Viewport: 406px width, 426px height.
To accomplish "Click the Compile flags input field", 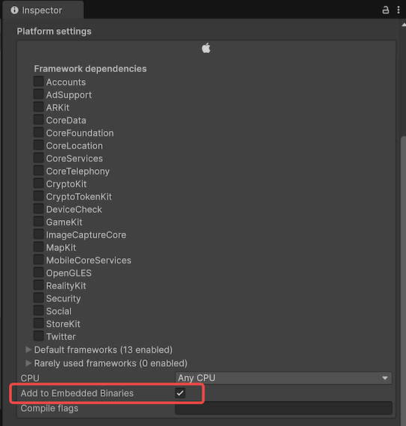I will tap(283, 408).
